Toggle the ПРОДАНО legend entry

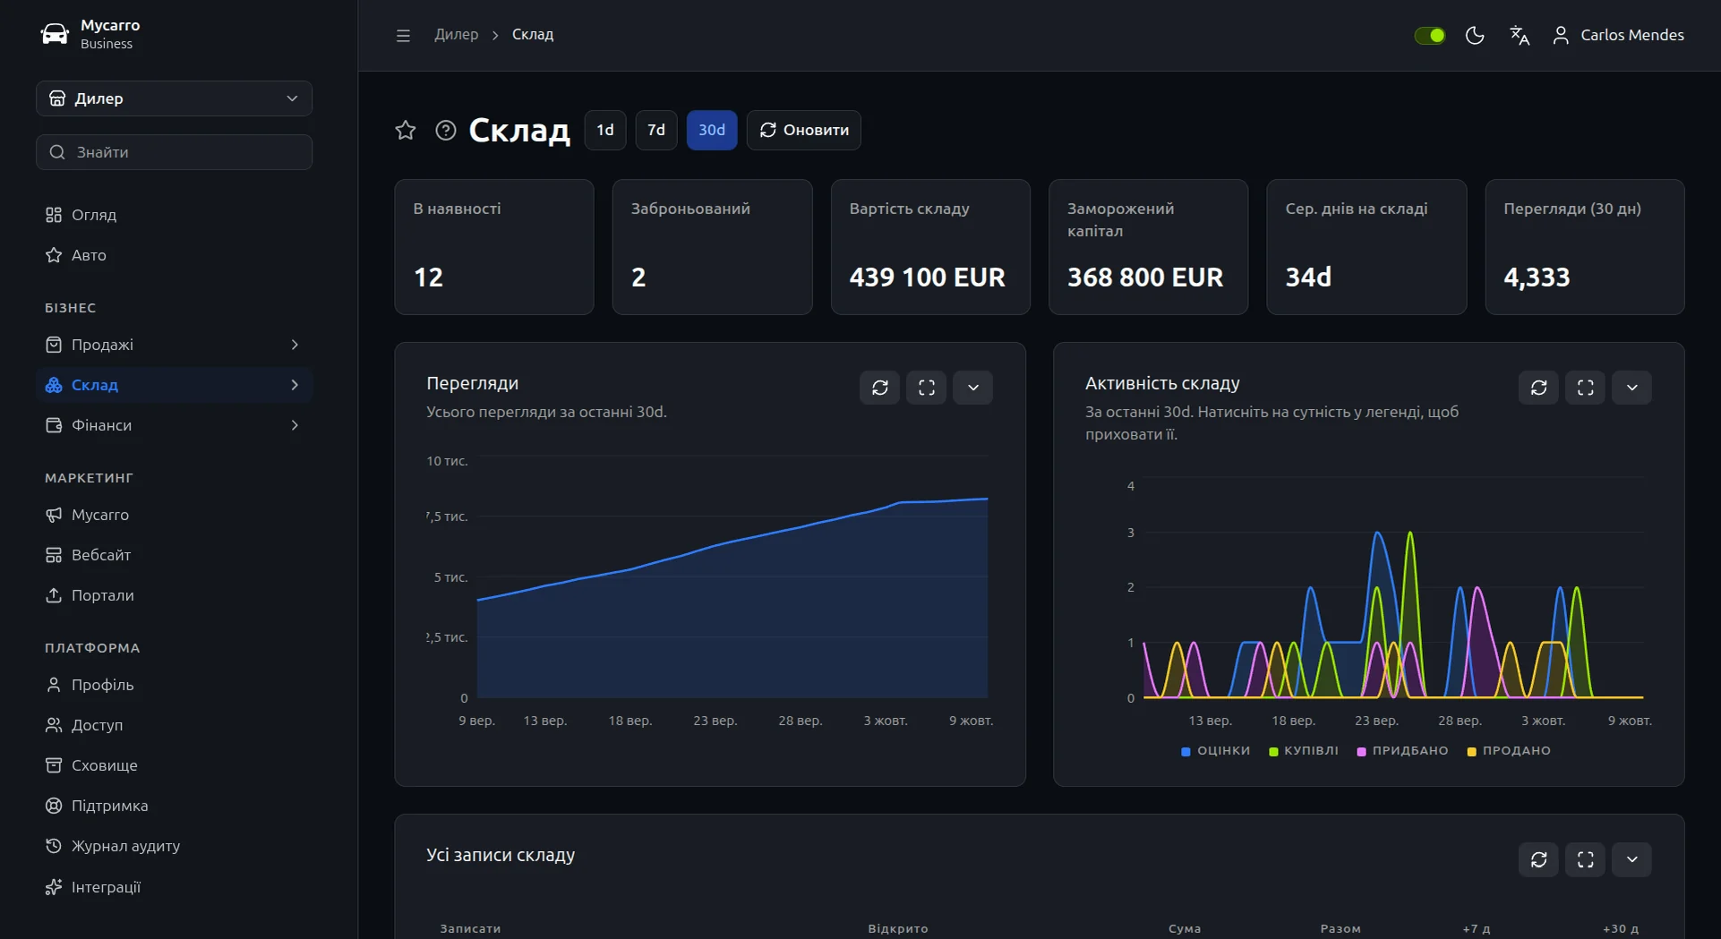click(x=1509, y=751)
